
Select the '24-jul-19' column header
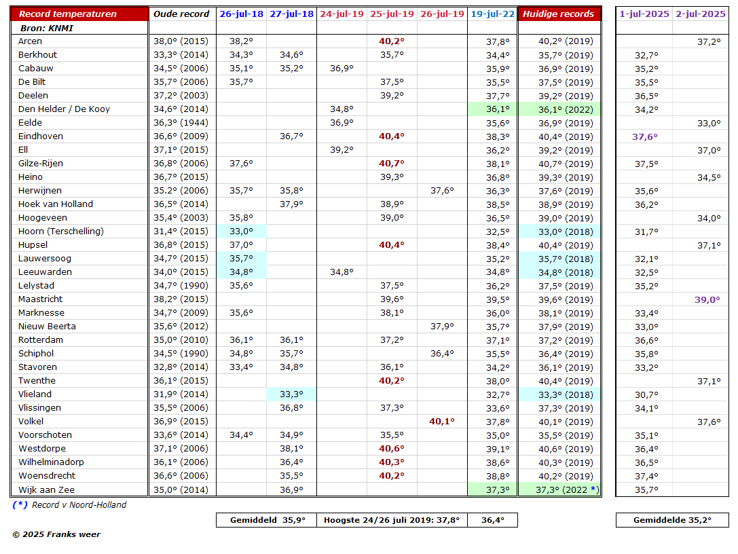(x=342, y=14)
